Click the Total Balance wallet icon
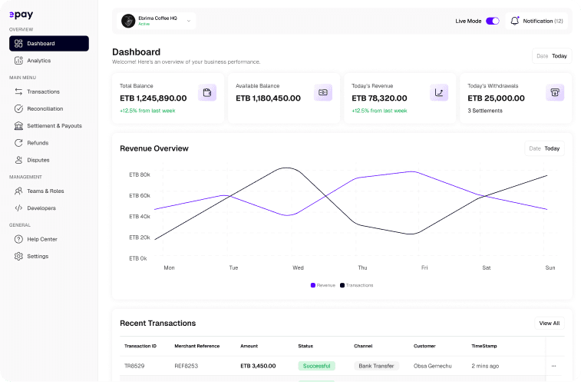The image size is (581, 382). click(x=207, y=92)
